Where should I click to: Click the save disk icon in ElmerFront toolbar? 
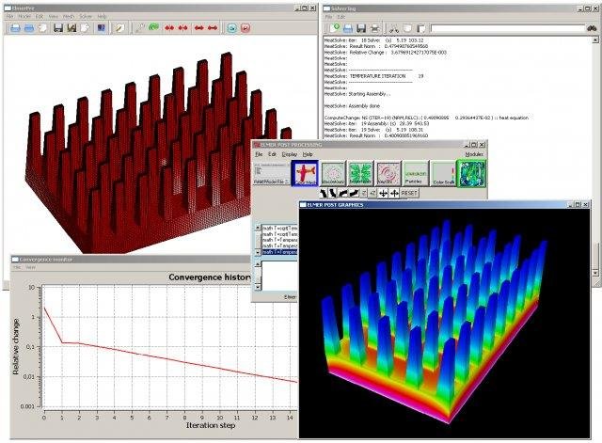(x=59, y=27)
